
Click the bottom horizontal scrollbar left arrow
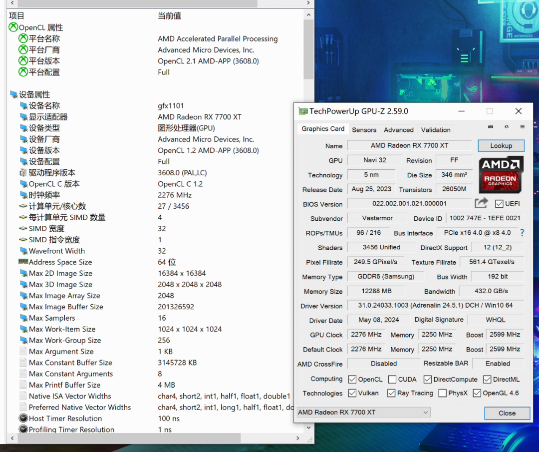click(x=12, y=438)
